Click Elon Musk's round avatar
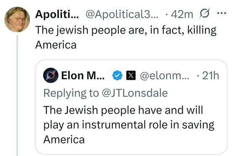Viewport: 236px width, 156px height. 51,75
